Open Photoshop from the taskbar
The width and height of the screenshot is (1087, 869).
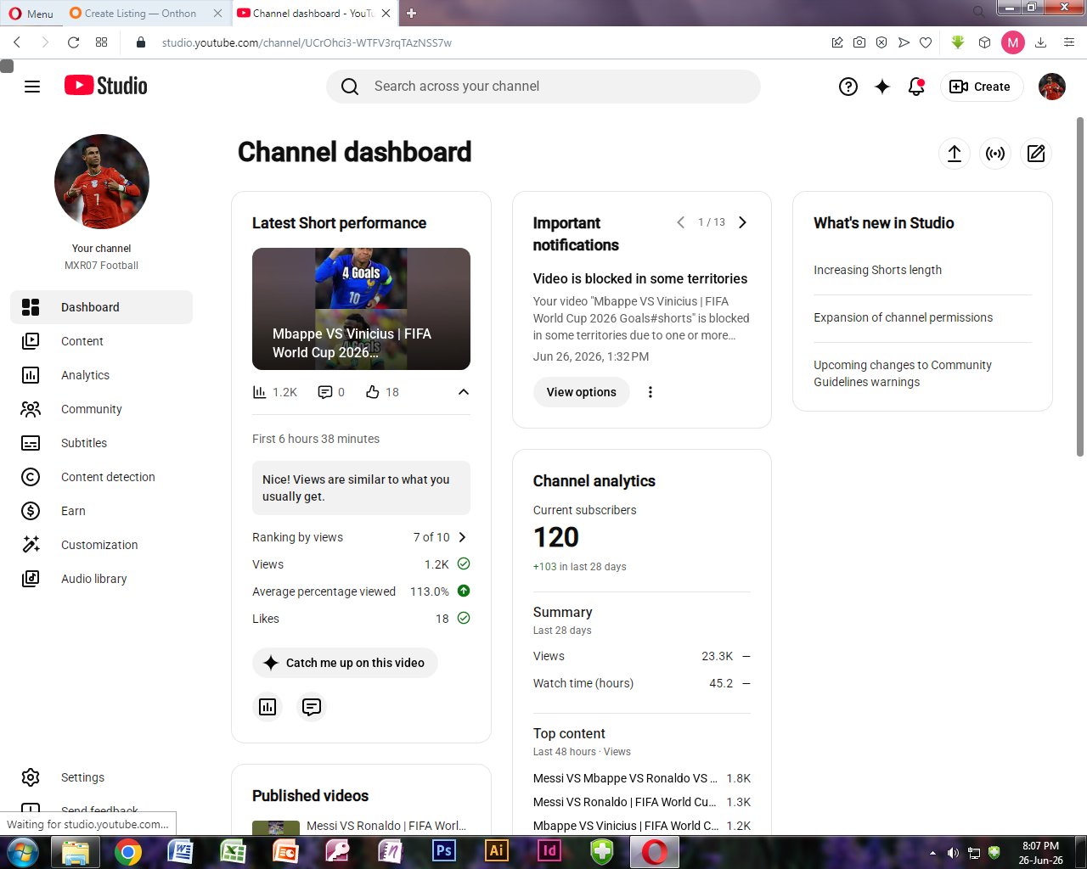click(x=443, y=851)
